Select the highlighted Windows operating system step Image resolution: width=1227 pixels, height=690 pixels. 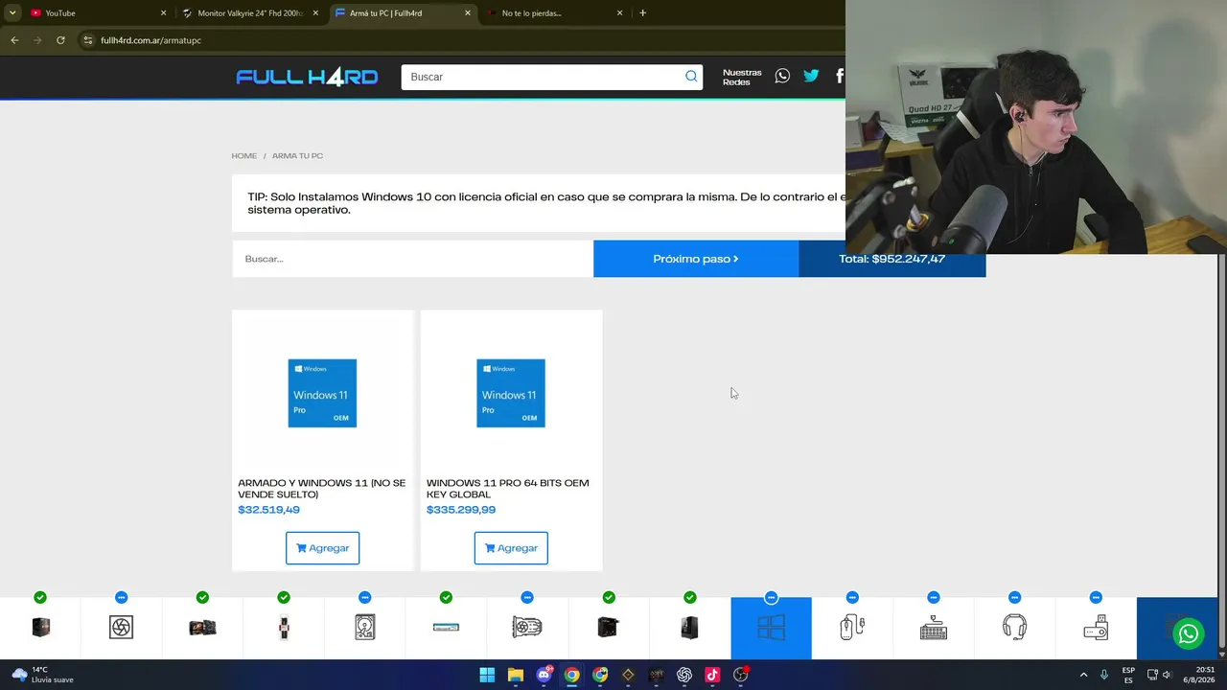[x=771, y=628]
